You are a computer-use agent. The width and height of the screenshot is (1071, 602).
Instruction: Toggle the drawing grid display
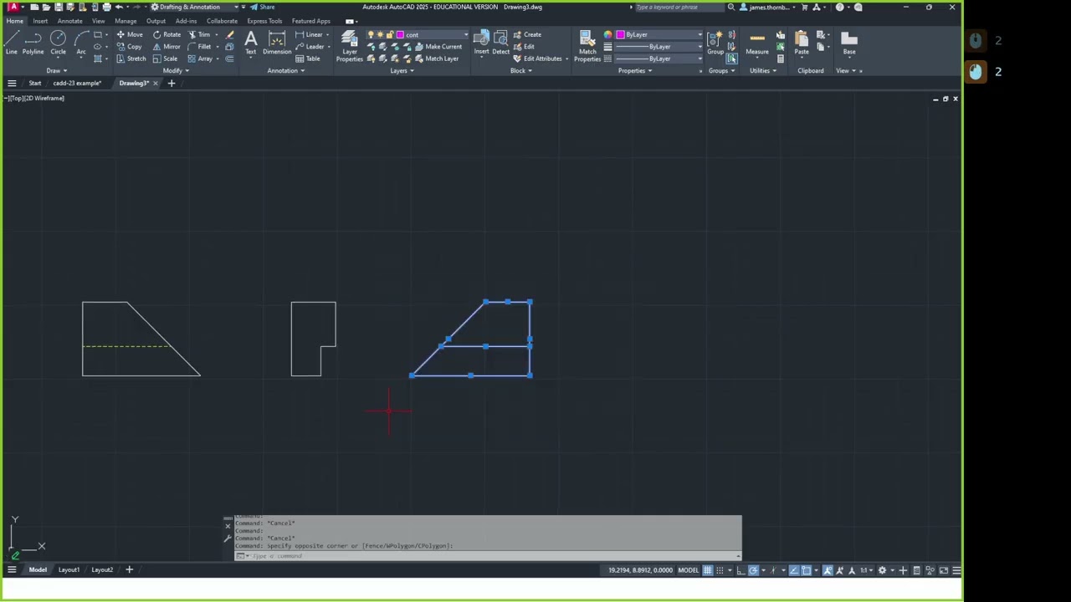coord(708,570)
